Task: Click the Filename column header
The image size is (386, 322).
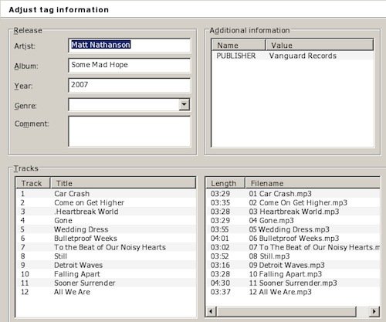Action: point(313,183)
